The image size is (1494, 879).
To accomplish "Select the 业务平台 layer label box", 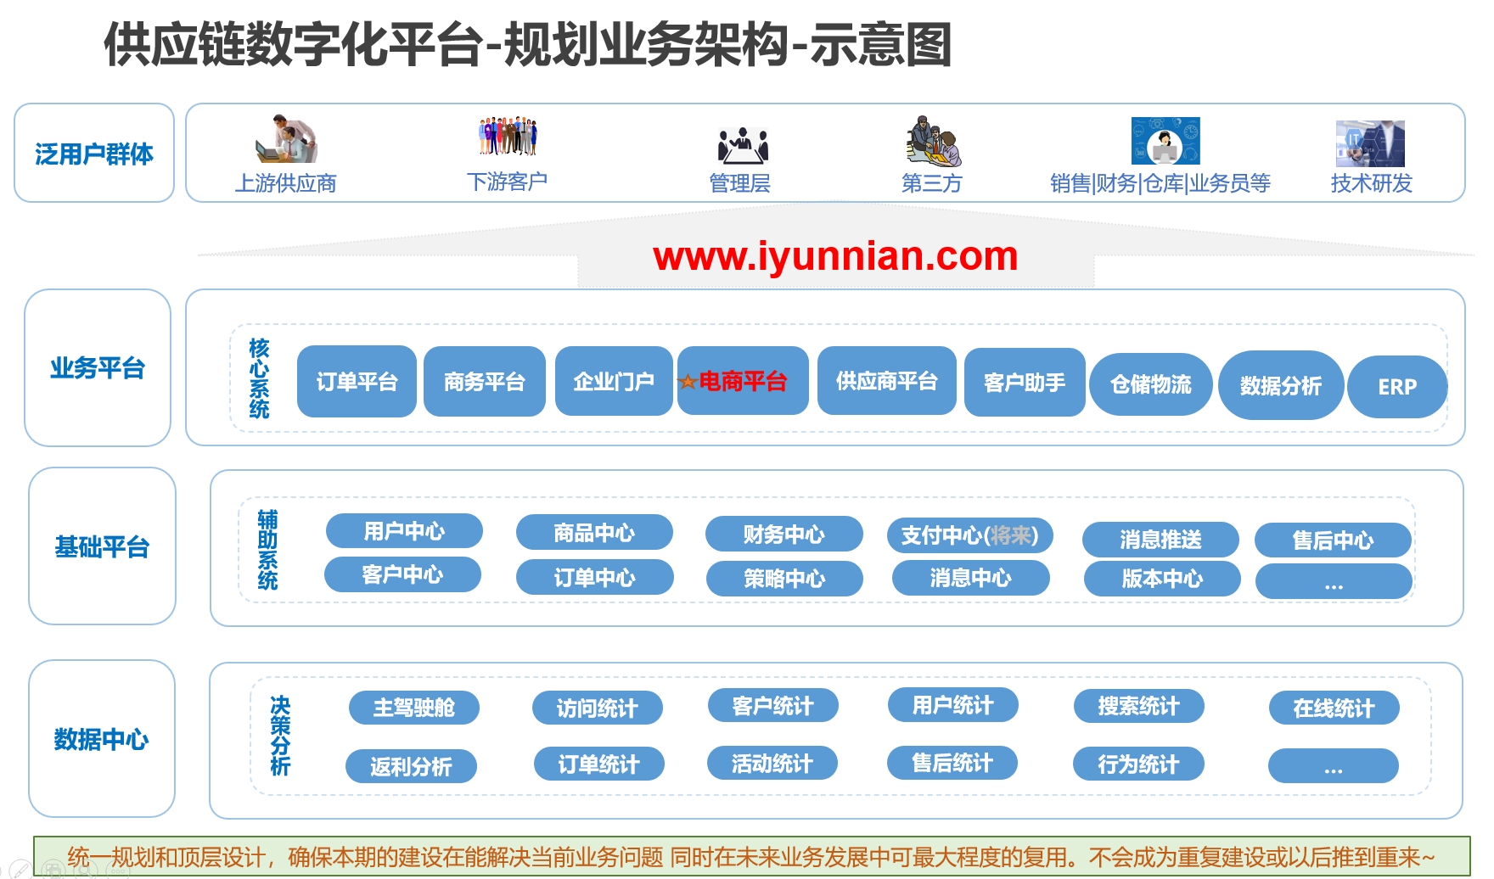I will (x=98, y=368).
